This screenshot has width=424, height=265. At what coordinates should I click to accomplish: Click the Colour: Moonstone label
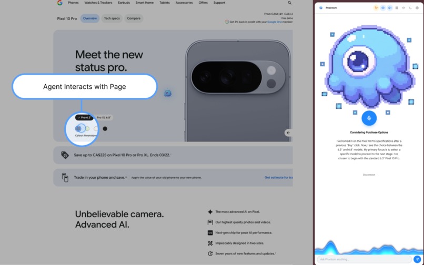pyautogui.click(x=86, y=136)
